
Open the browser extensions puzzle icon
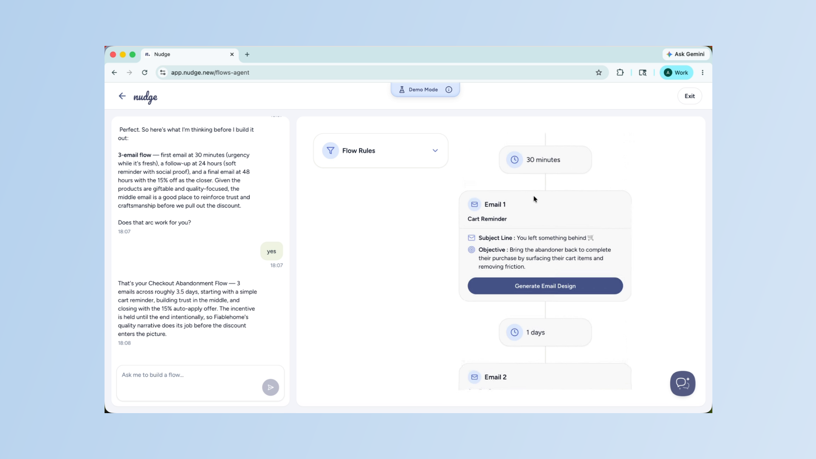coord(620,73)
